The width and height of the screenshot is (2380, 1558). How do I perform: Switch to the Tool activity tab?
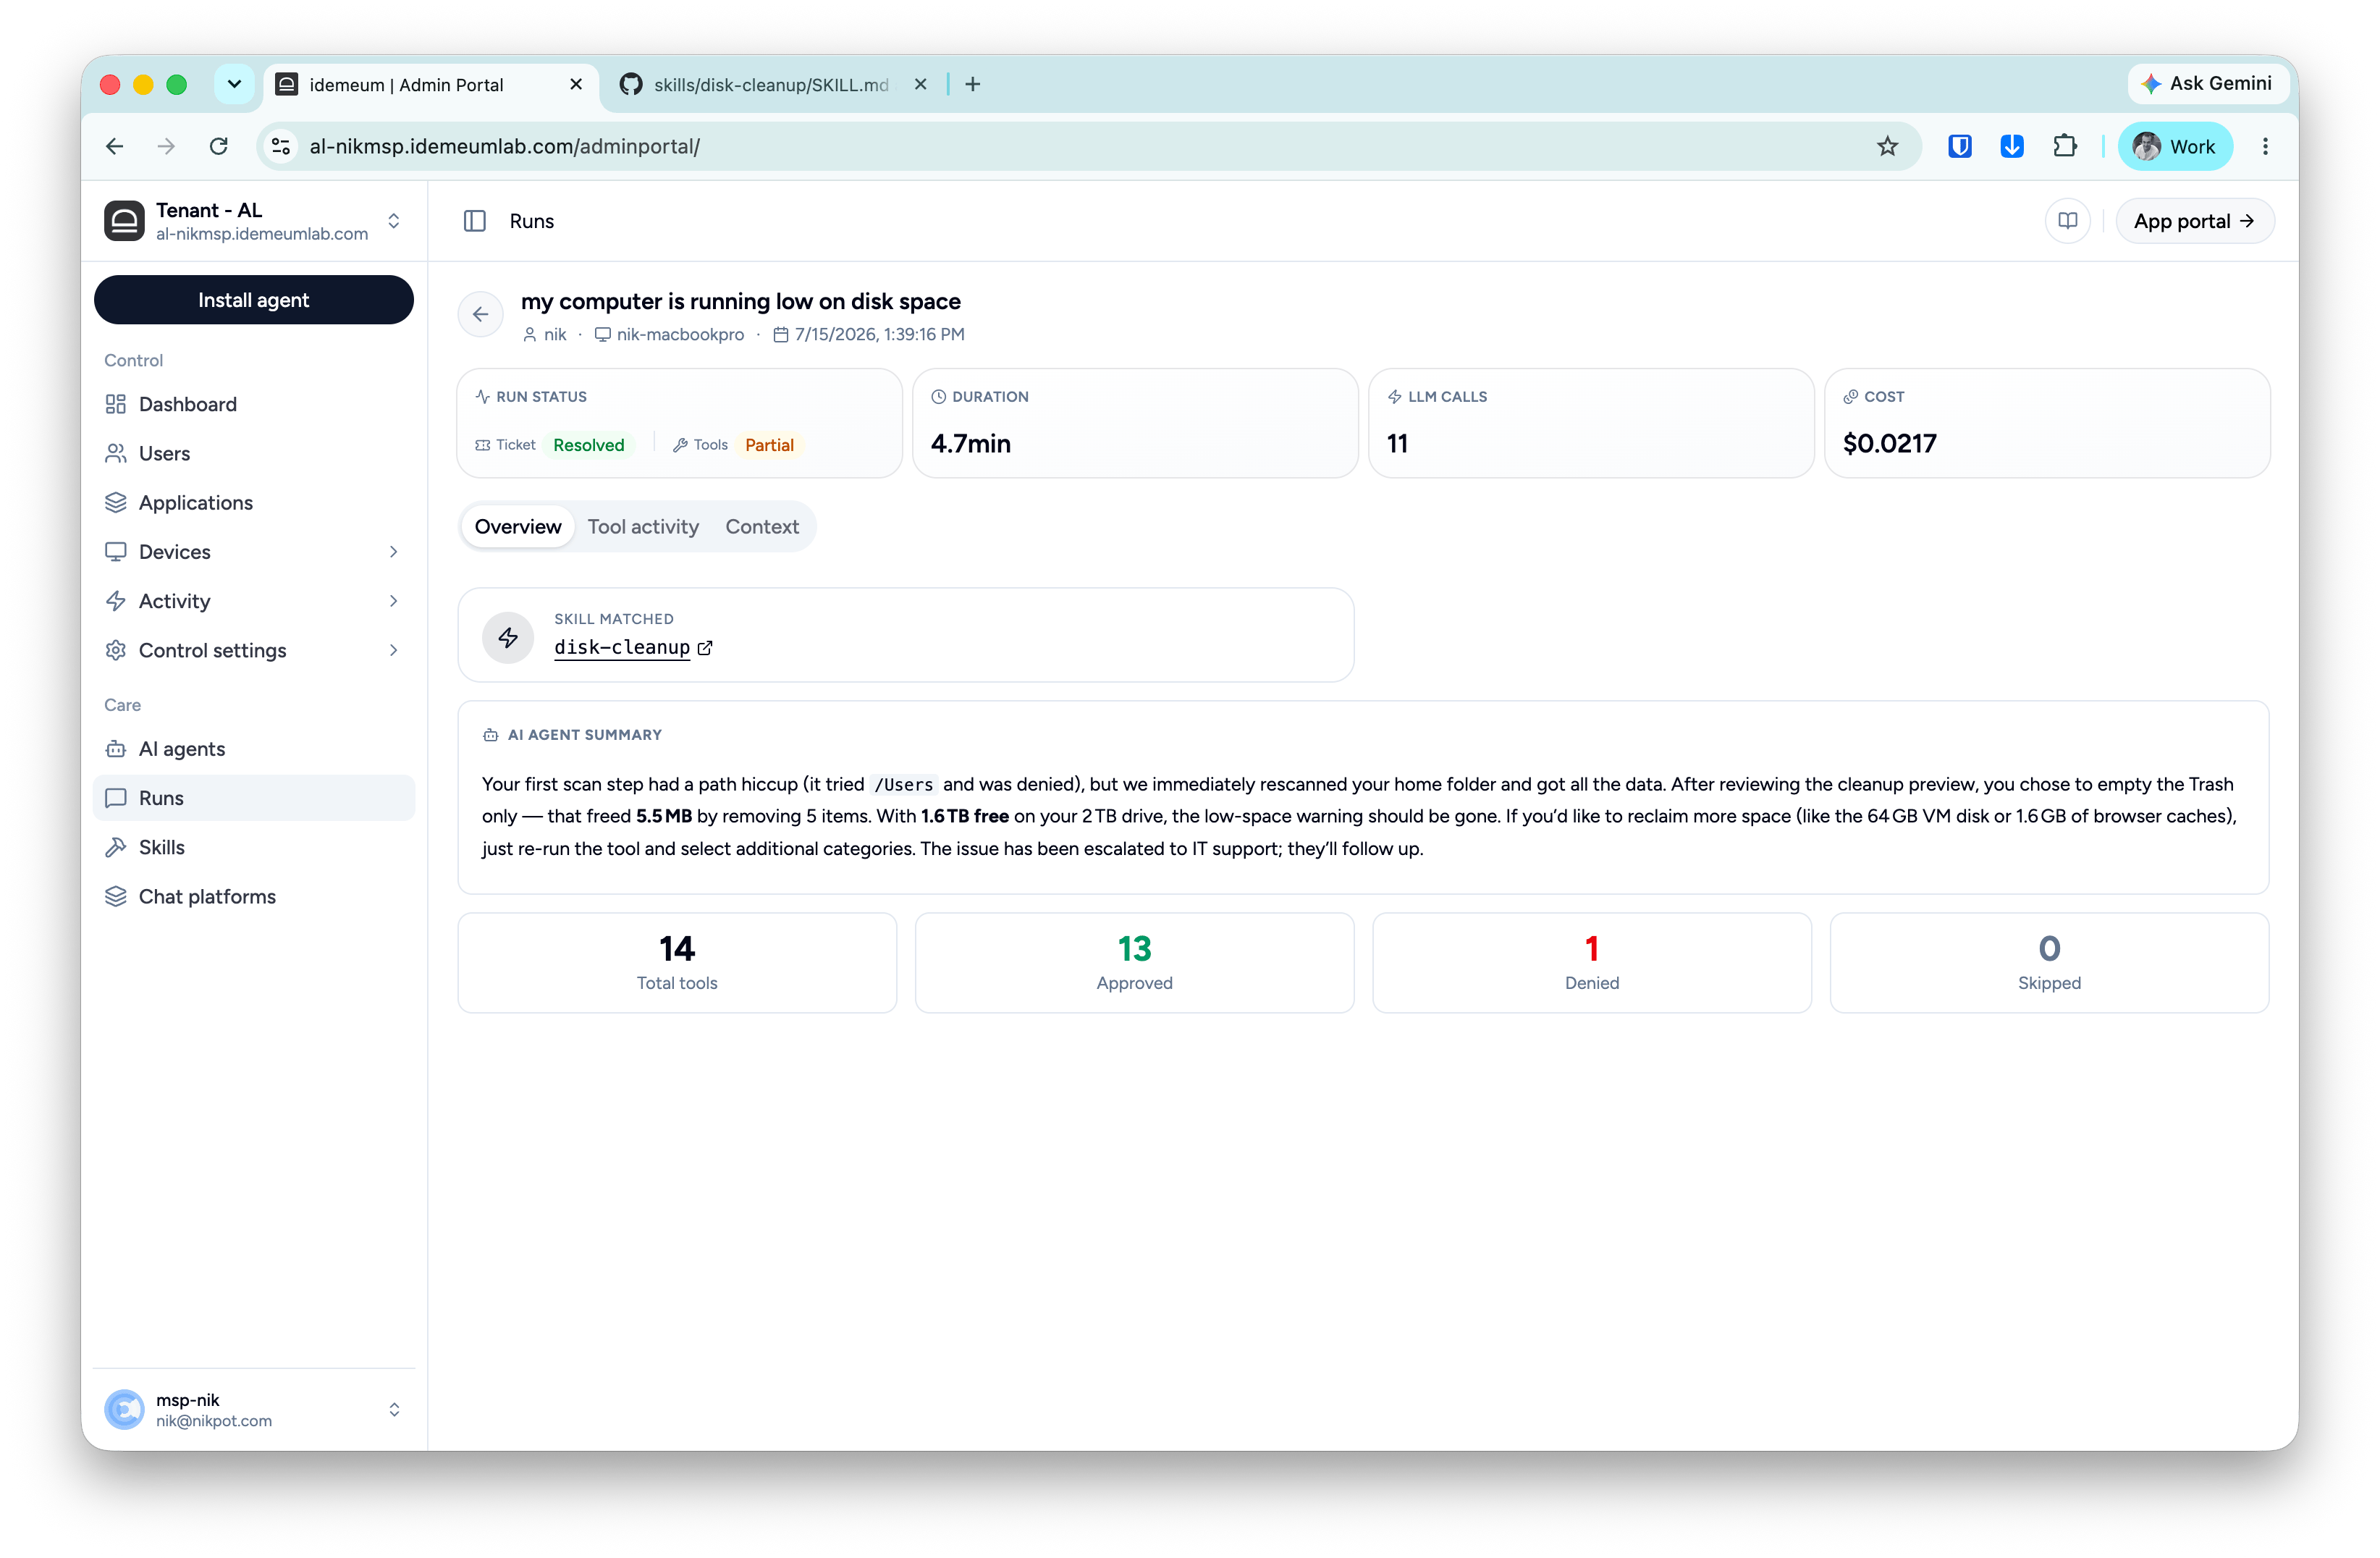(x=643, y=526)
